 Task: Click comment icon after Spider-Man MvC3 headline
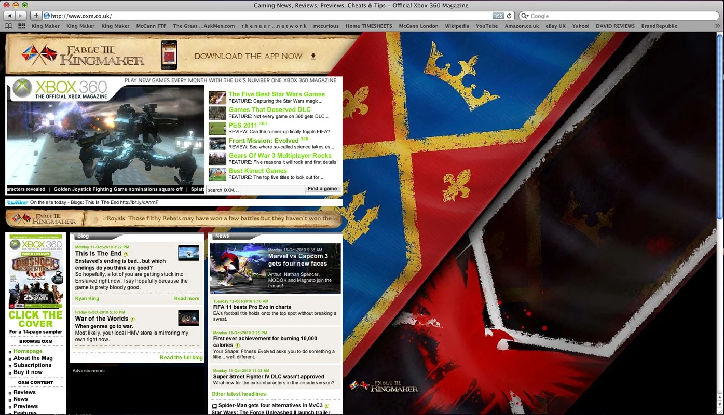(327, 406)
